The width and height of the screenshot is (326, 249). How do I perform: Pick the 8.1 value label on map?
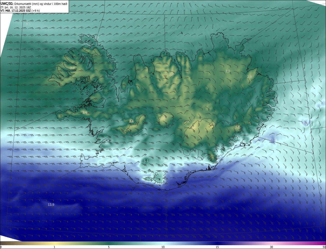click(28, 24)
